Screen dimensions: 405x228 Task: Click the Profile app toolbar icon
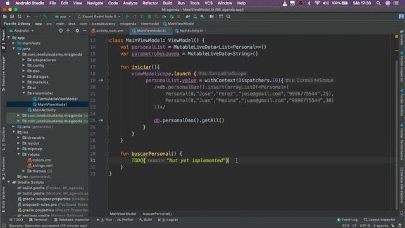164,16
